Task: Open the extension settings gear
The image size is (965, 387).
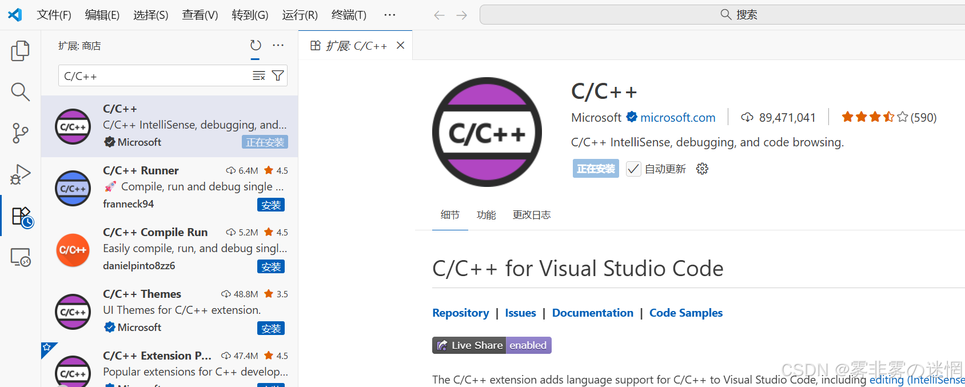Action: coord(702,169)
